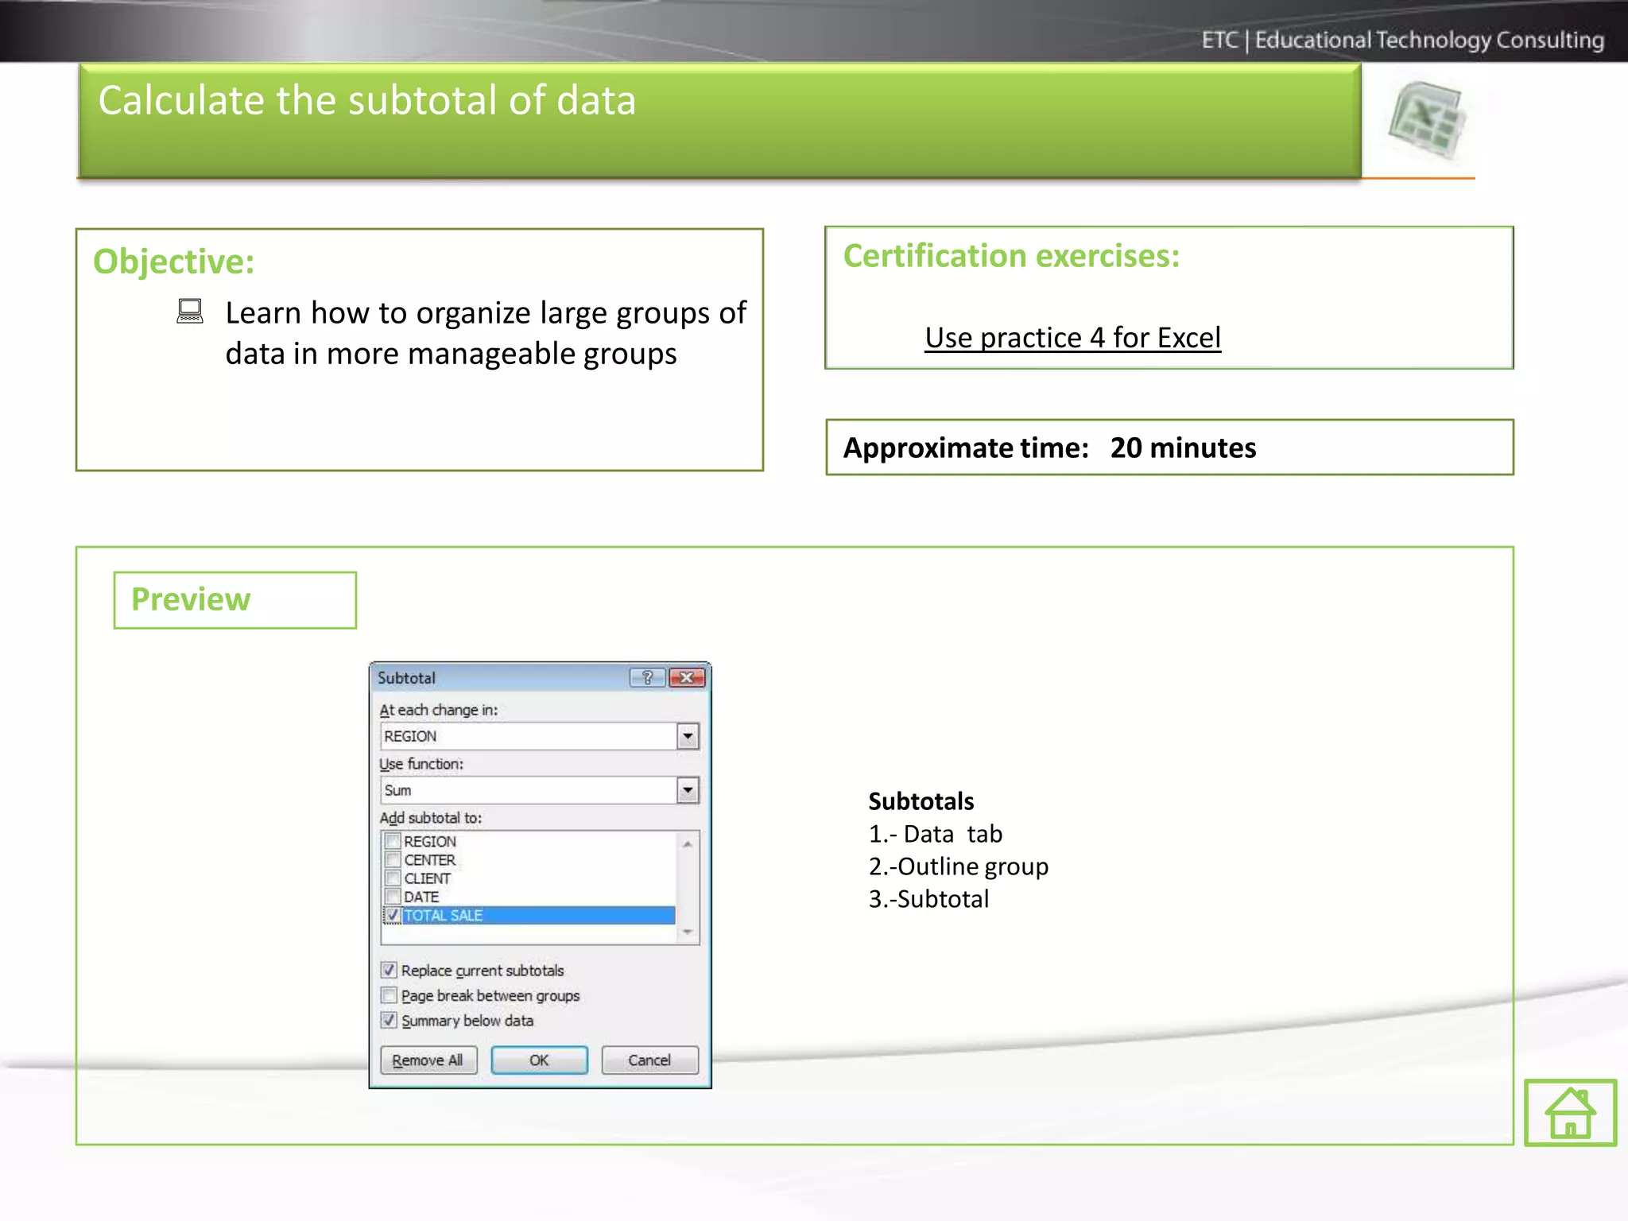
Task: Click the 'Certification exercises:' heading
Action: (1011, 256)
